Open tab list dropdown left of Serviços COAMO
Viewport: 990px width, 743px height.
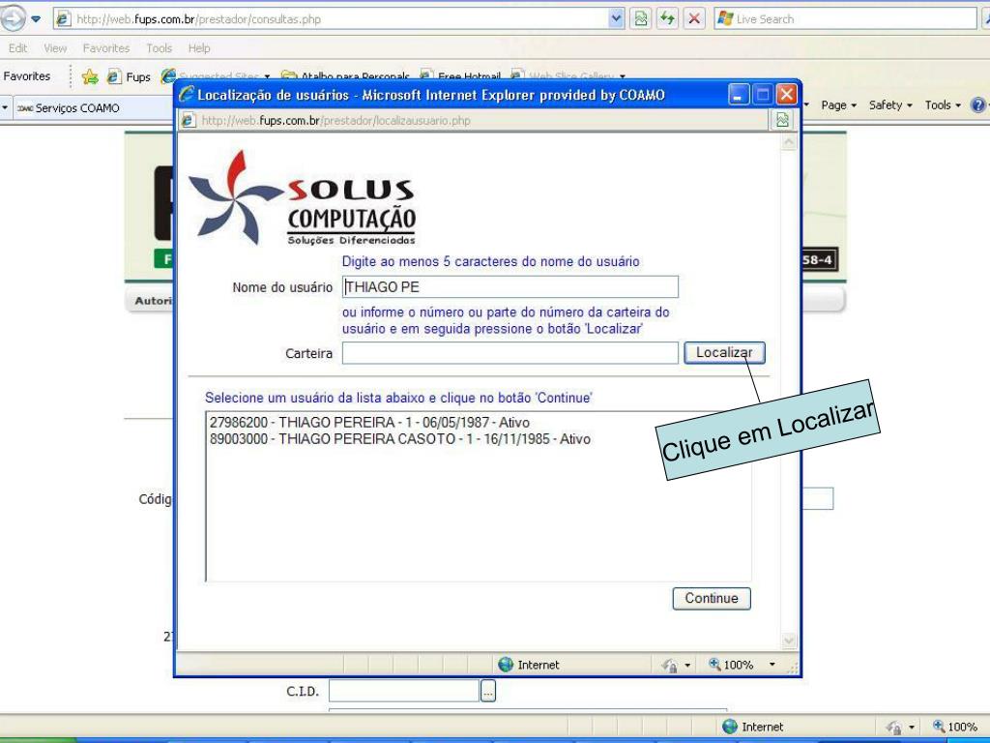tap(5, 108)
